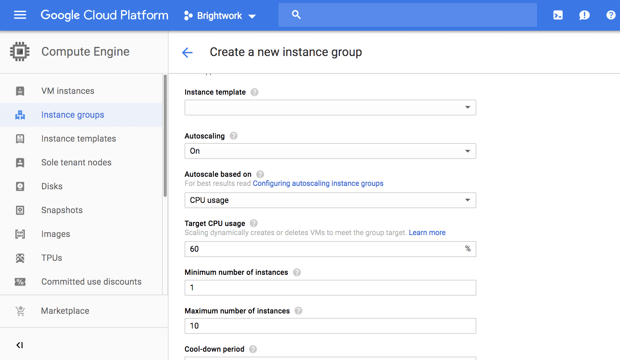Screen dimensions: 620x360
Task: Click the sidebar vertical scrollbar
Action: (165, 136)
